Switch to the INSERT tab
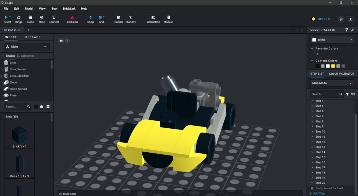The height and width of the screenshot is (196, 358). coord(11,37)
